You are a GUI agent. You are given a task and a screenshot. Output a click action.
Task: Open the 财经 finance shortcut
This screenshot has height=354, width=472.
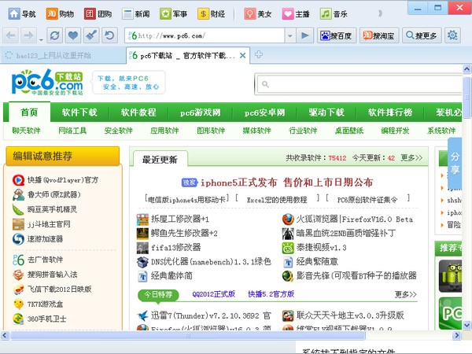tap(212, 14)
